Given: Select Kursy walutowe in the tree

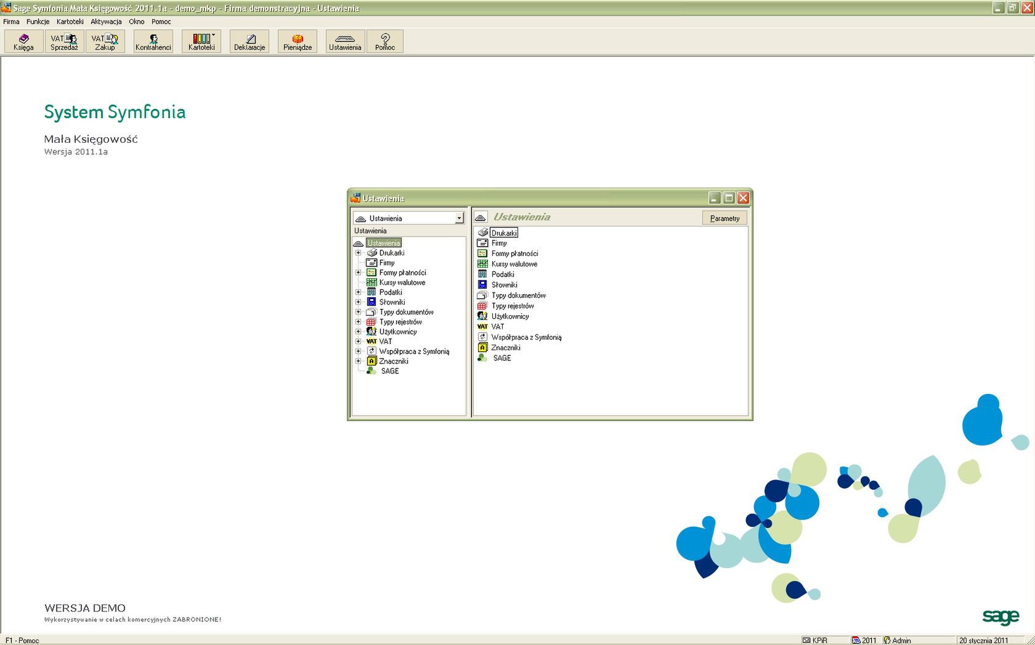Looking at the screenshot, I should pyautogui.click(x=402, y=282).
